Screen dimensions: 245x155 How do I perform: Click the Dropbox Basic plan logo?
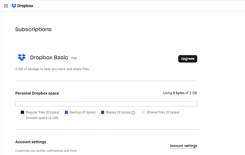21,57
